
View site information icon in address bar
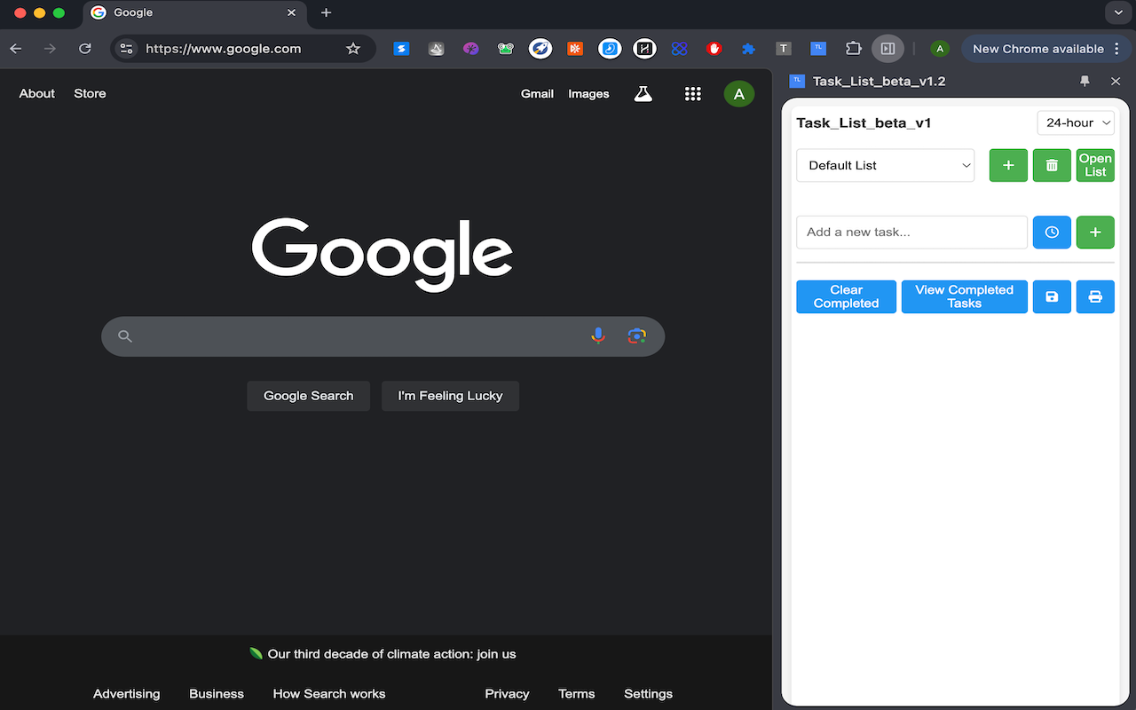(x=127, y=49)
